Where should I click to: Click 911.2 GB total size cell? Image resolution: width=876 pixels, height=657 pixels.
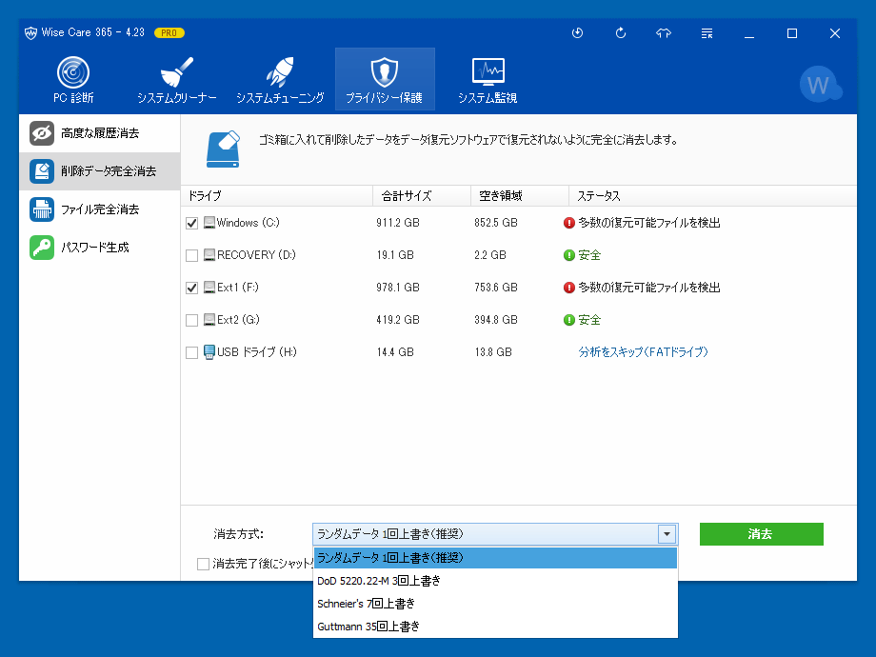pyautogui.click(x=398, y=223)
